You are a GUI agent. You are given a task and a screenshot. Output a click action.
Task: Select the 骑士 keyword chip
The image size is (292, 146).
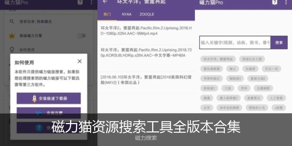pyautogui.click(x=233, y=69)
